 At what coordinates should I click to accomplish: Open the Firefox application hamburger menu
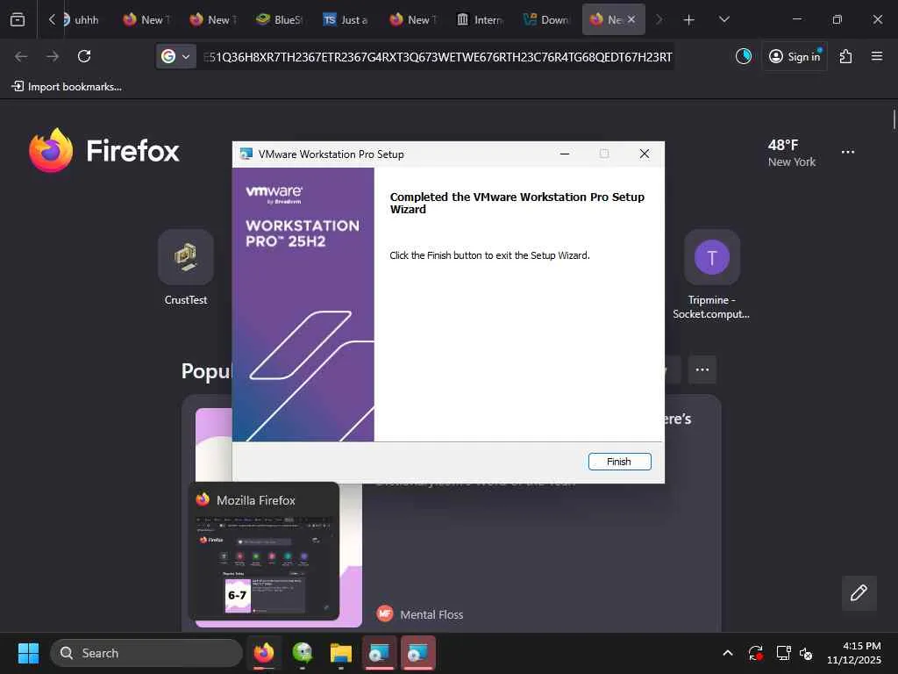point(877,56)
